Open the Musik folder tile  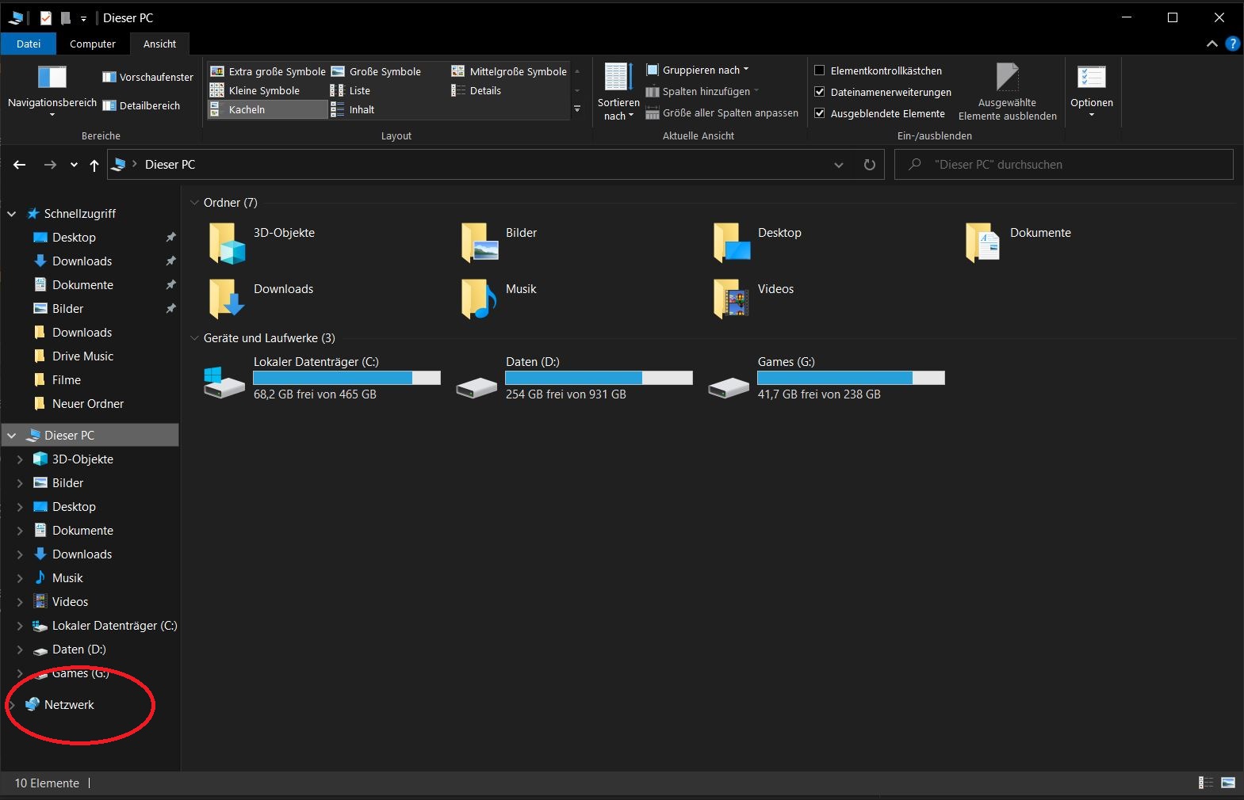pos(500,299)
